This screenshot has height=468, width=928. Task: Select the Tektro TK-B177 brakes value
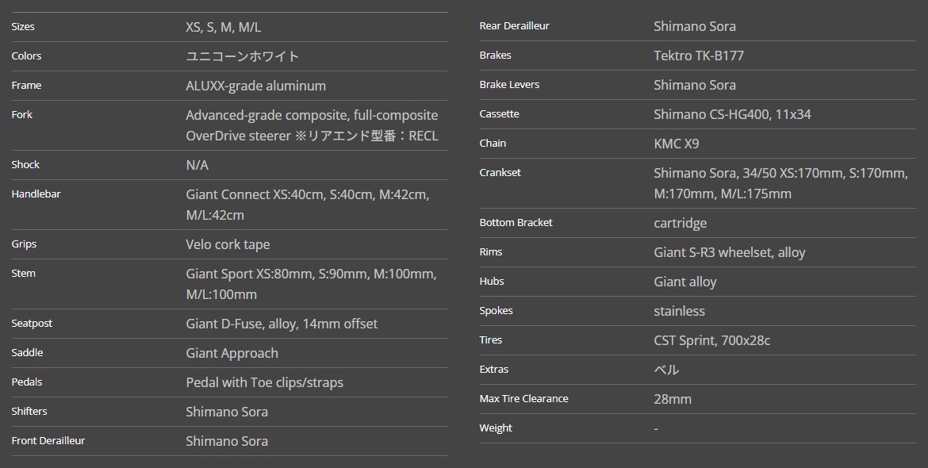click(x=698, y=56)
